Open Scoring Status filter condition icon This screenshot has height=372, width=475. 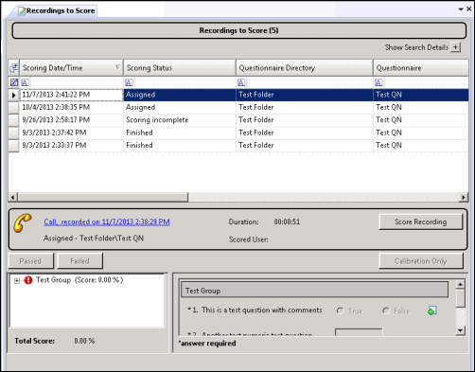[129, 82]
